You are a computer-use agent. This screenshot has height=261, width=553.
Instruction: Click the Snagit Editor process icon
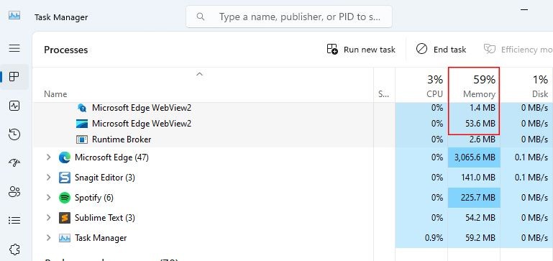tap(65, 178)
